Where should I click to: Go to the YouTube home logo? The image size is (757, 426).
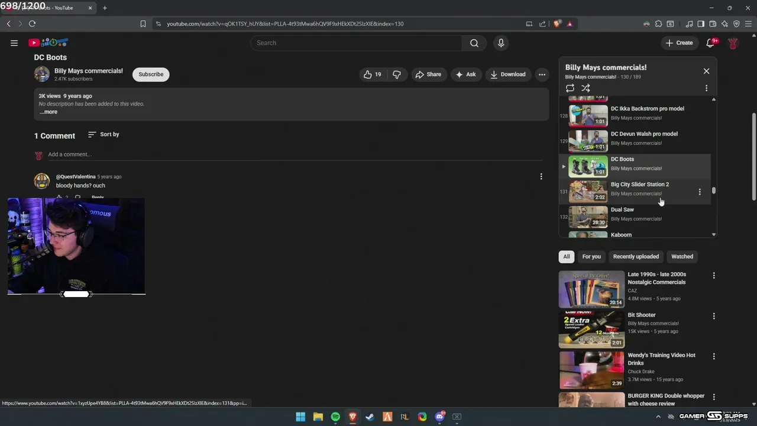(x=48, y=43)
